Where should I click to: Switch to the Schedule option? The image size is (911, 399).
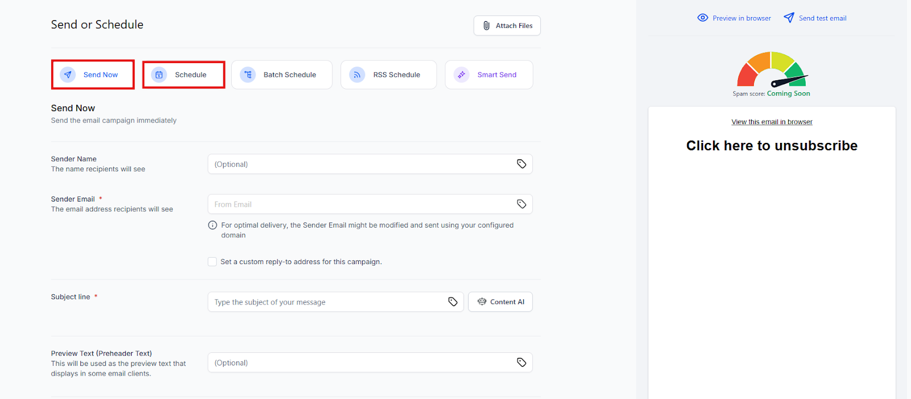(x=183, y=75)
